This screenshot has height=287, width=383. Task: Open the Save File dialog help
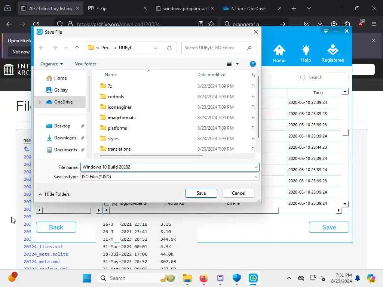252,64
